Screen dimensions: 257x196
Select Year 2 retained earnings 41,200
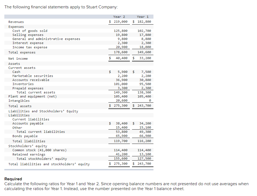pyautogui.click(x=122, y=154)
